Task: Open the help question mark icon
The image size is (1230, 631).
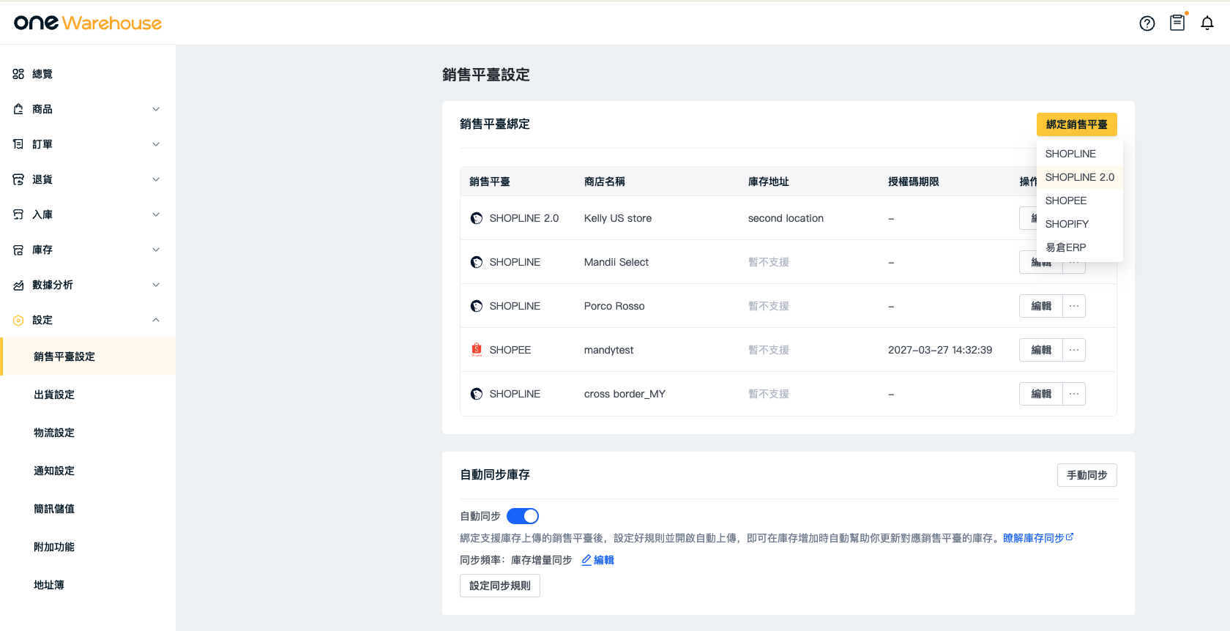Action: click(1147, 23)
